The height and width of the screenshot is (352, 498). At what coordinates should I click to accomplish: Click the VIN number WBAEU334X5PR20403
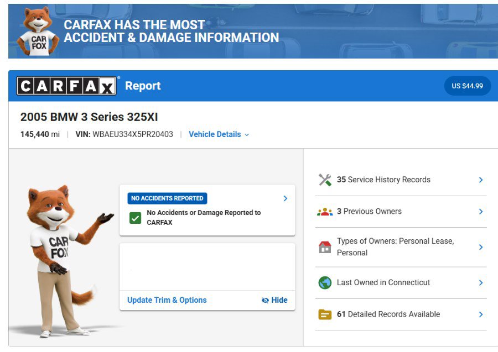pyautogui.click(x=133, y=134)
